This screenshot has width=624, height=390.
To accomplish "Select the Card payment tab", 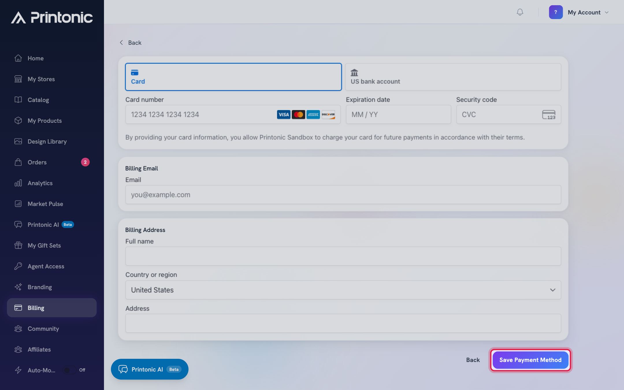I will coord(233,77).
